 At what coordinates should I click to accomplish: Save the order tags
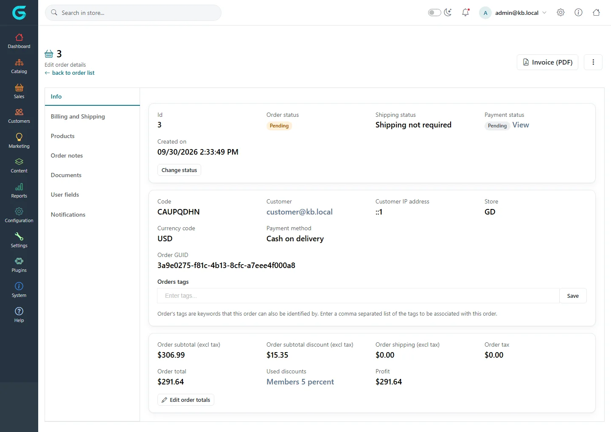point(573,296)
